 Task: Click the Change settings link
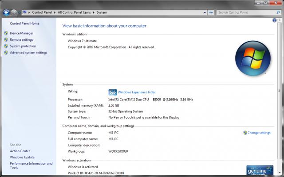pos(259,133)
